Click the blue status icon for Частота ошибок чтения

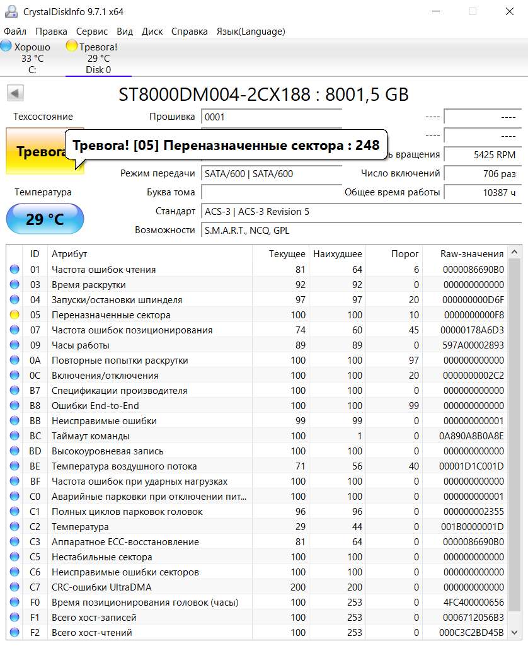coord(14,270)
